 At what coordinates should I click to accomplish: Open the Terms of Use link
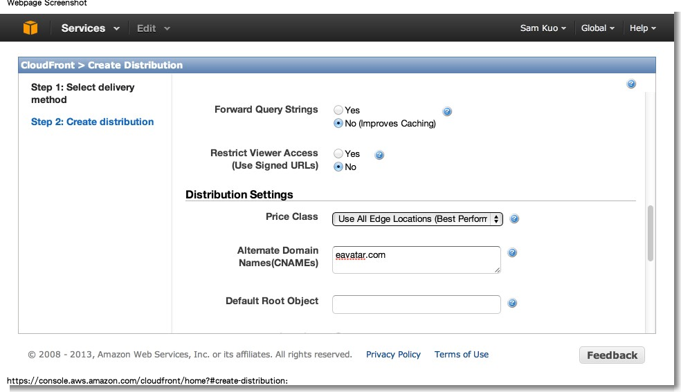click(x=461, y=354)
